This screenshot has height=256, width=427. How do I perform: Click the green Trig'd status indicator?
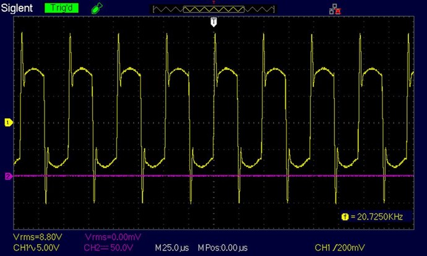[x=61, y=8]
